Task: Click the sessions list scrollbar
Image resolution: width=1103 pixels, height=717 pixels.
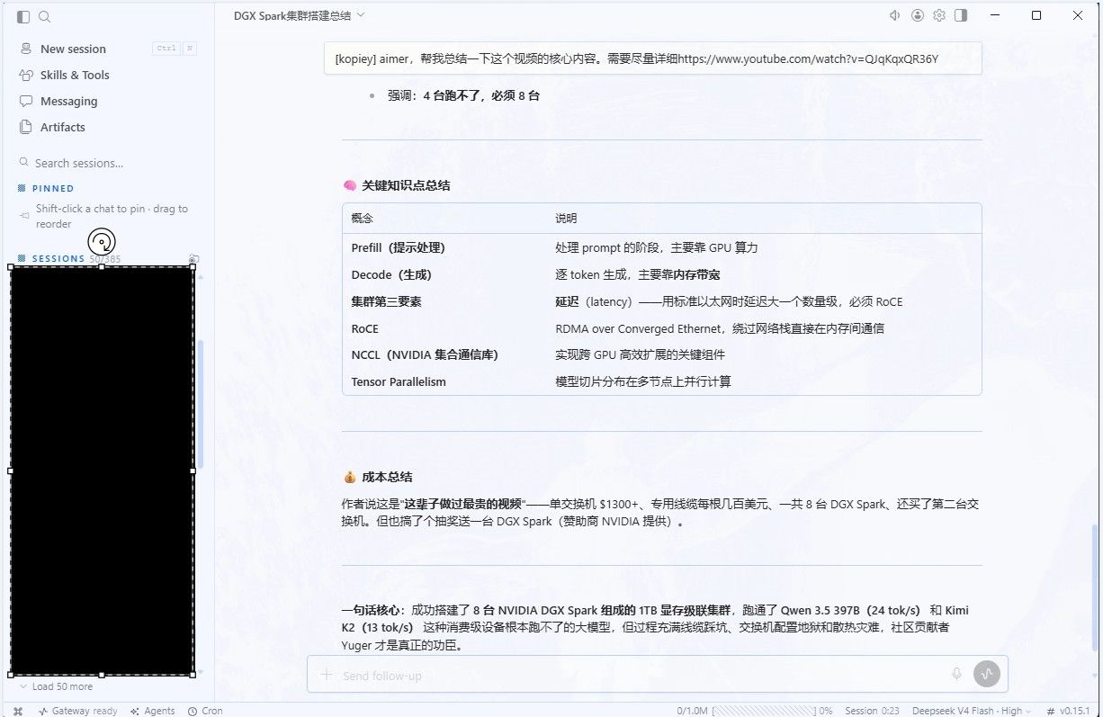Action: [201, 405]
